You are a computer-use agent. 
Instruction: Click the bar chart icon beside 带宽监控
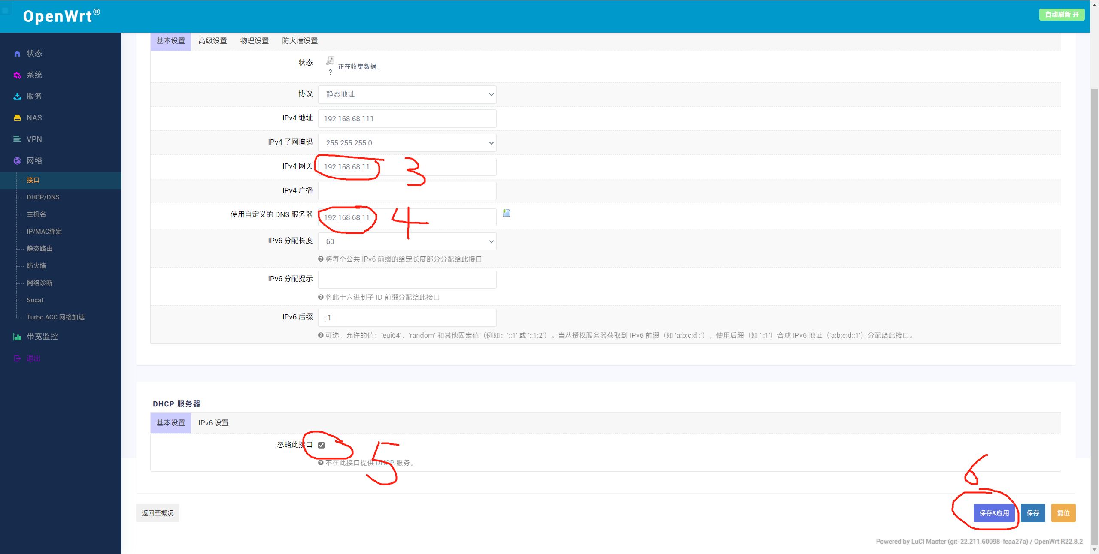tap(17, 337)
